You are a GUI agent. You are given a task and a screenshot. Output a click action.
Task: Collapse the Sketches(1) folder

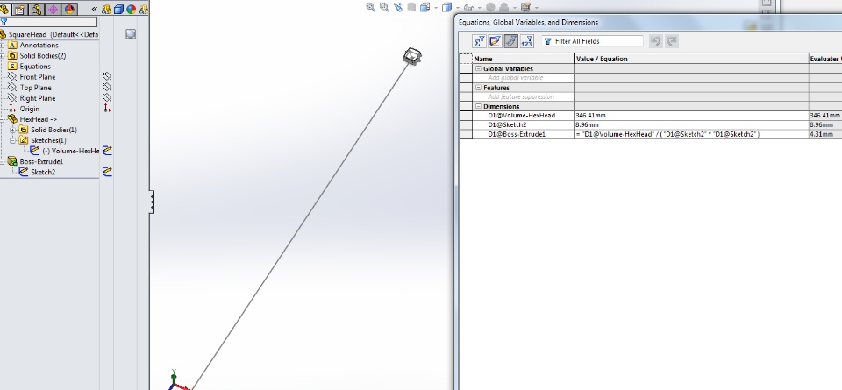(13, 140)
